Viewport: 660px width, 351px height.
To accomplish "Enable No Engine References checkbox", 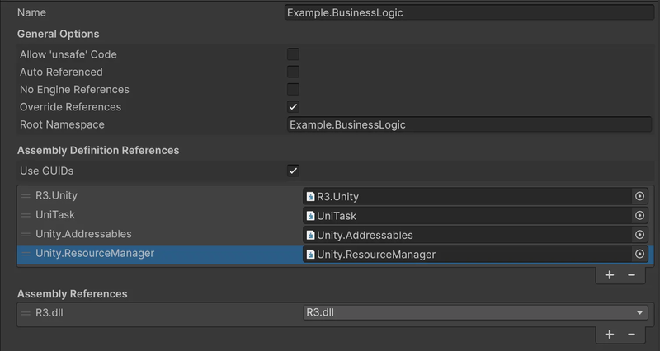I will tap(293, 90).
